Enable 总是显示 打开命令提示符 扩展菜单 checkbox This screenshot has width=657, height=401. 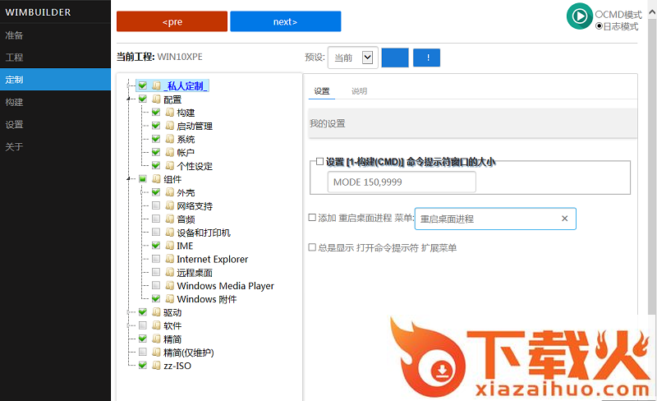(x=312, y=247)
